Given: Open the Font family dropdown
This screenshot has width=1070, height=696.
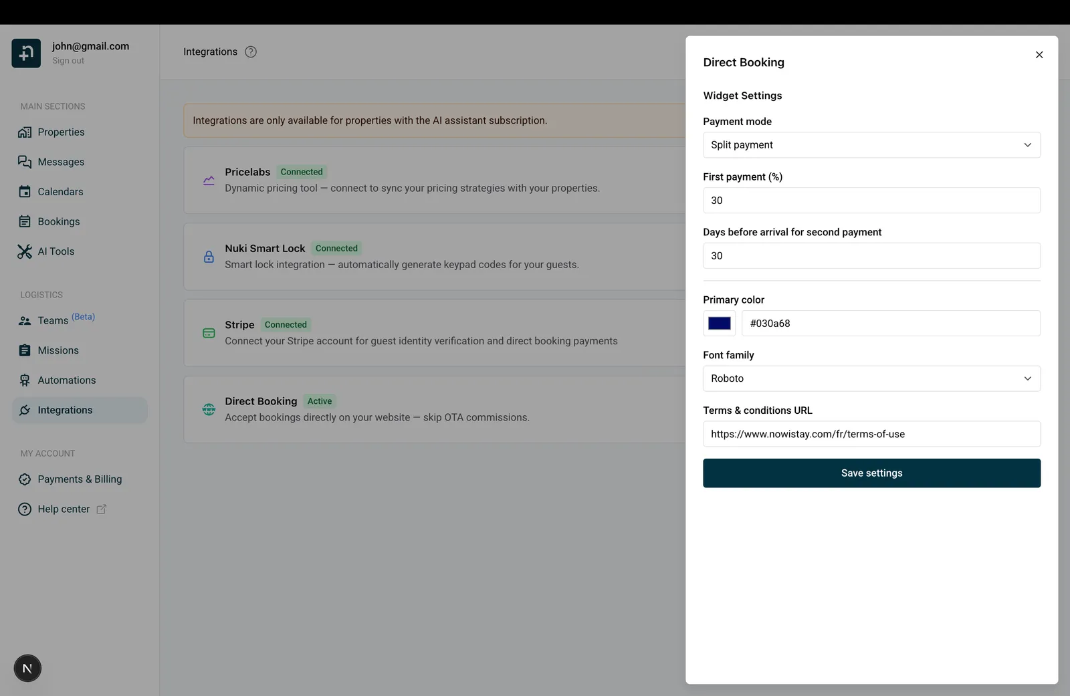Looking at the screenshot, I should click(x=871, y=378).
